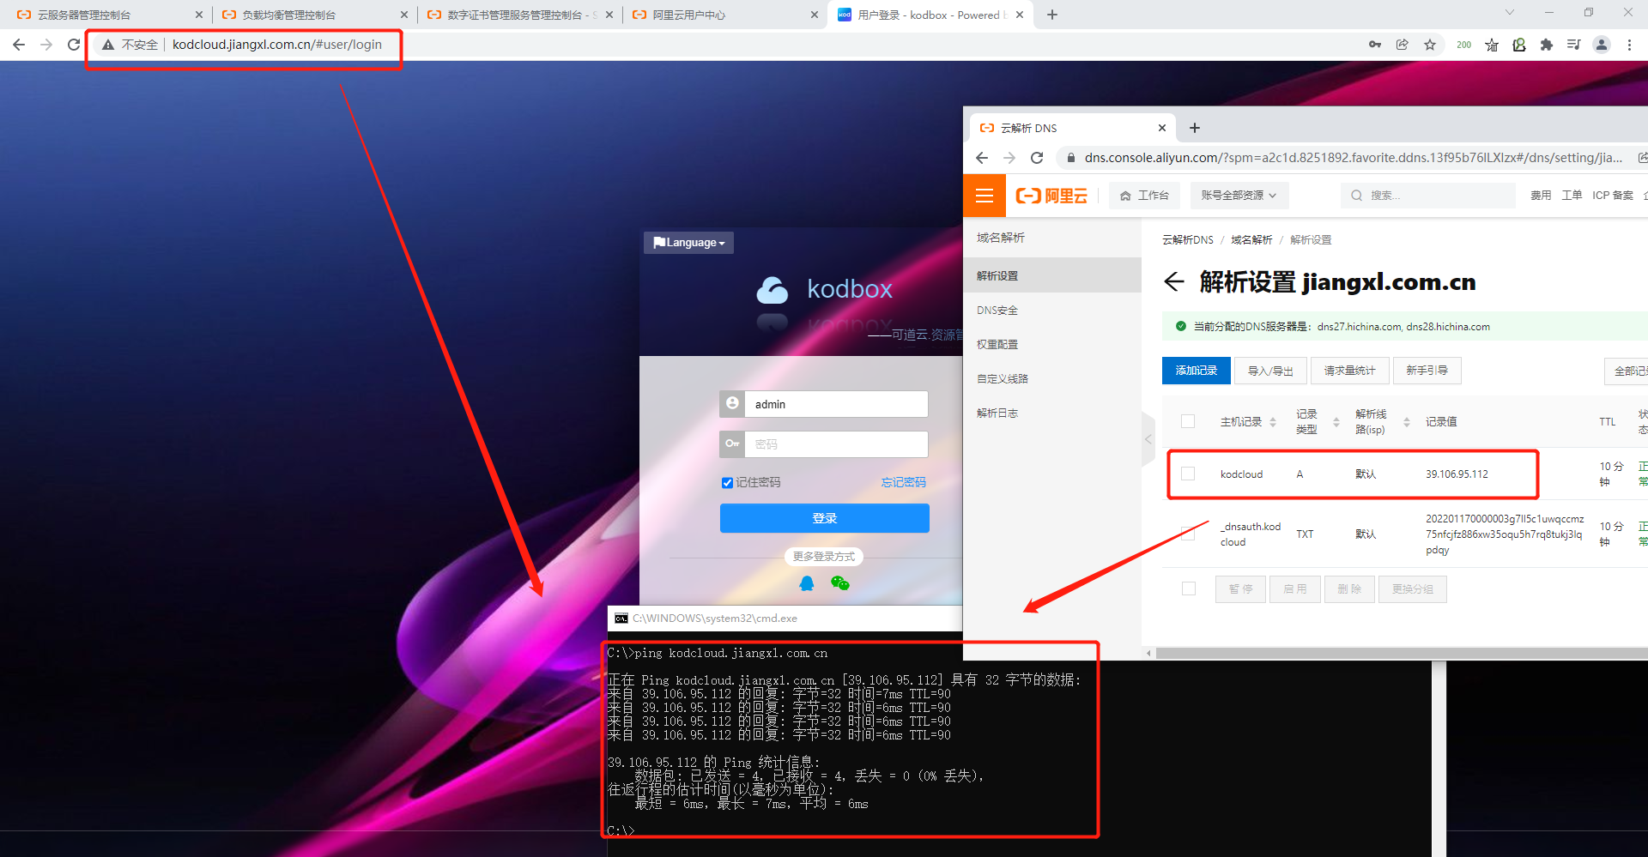Reload the DNS console page
1648x857 pixels.
point(1037,158)
